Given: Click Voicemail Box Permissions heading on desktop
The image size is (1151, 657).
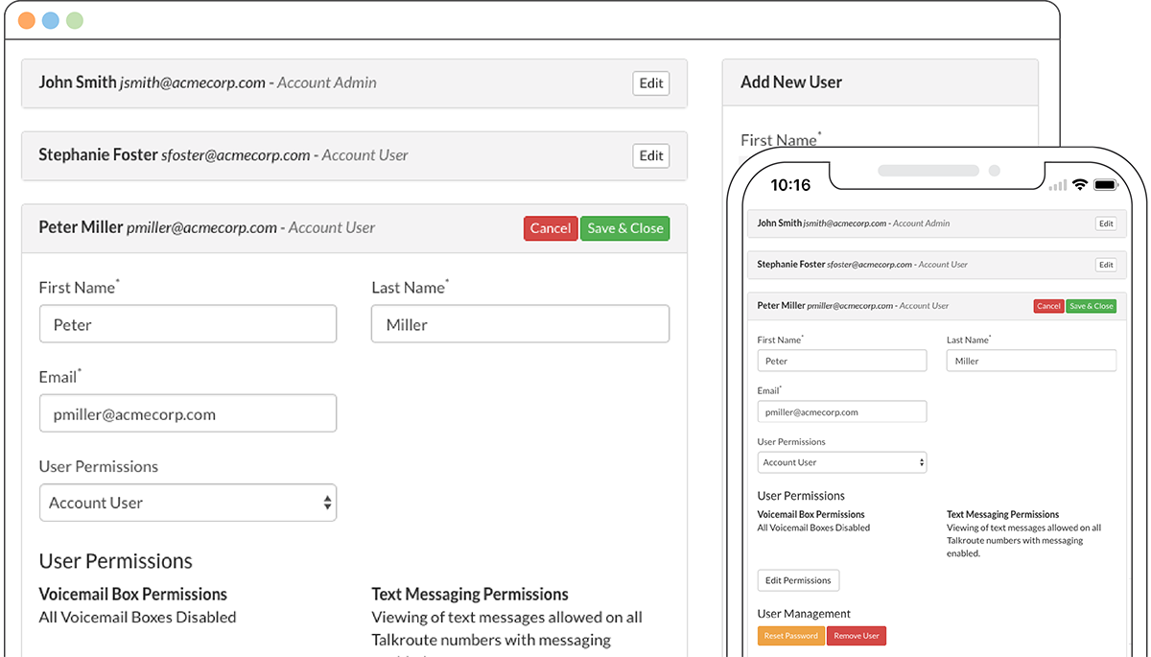Looking at the screenshot, I should coord(133,594).
